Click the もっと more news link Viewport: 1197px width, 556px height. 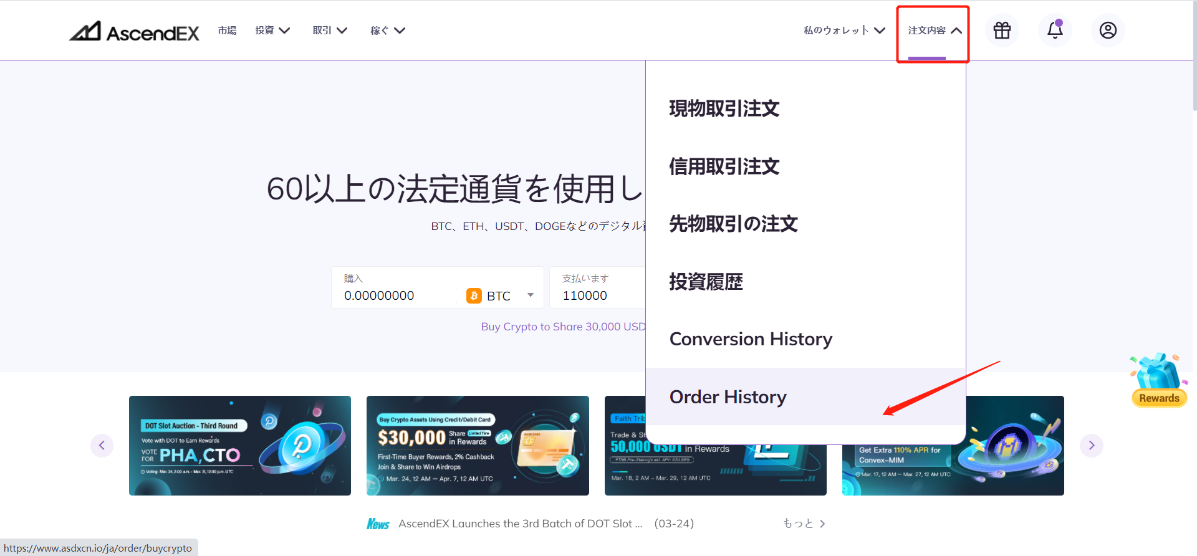tap(804, 524)
